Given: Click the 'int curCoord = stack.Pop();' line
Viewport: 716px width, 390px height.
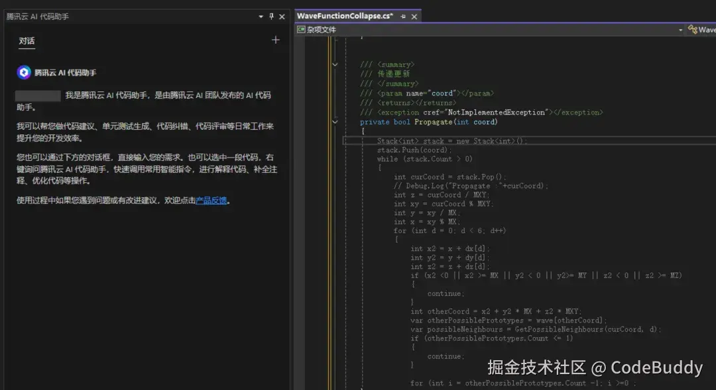Looking at the screenshot, I should (449, 177).
